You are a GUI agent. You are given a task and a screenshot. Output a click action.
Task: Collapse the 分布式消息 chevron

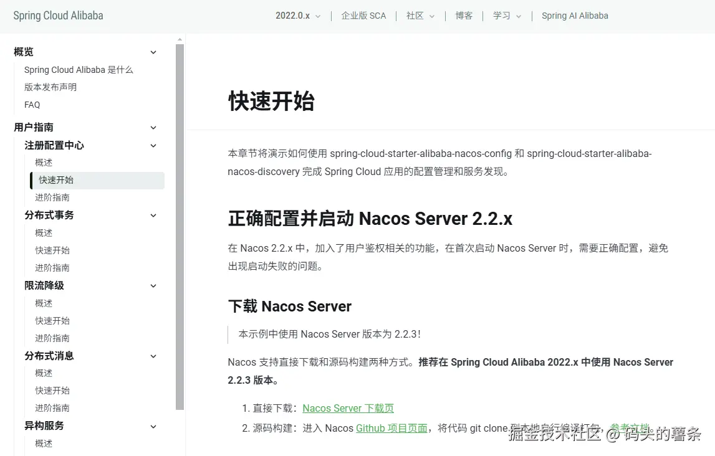click(153, 356)
